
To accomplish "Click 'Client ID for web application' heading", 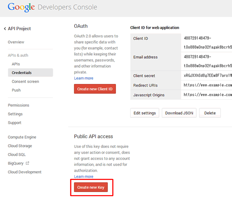I will coord(155,28).
